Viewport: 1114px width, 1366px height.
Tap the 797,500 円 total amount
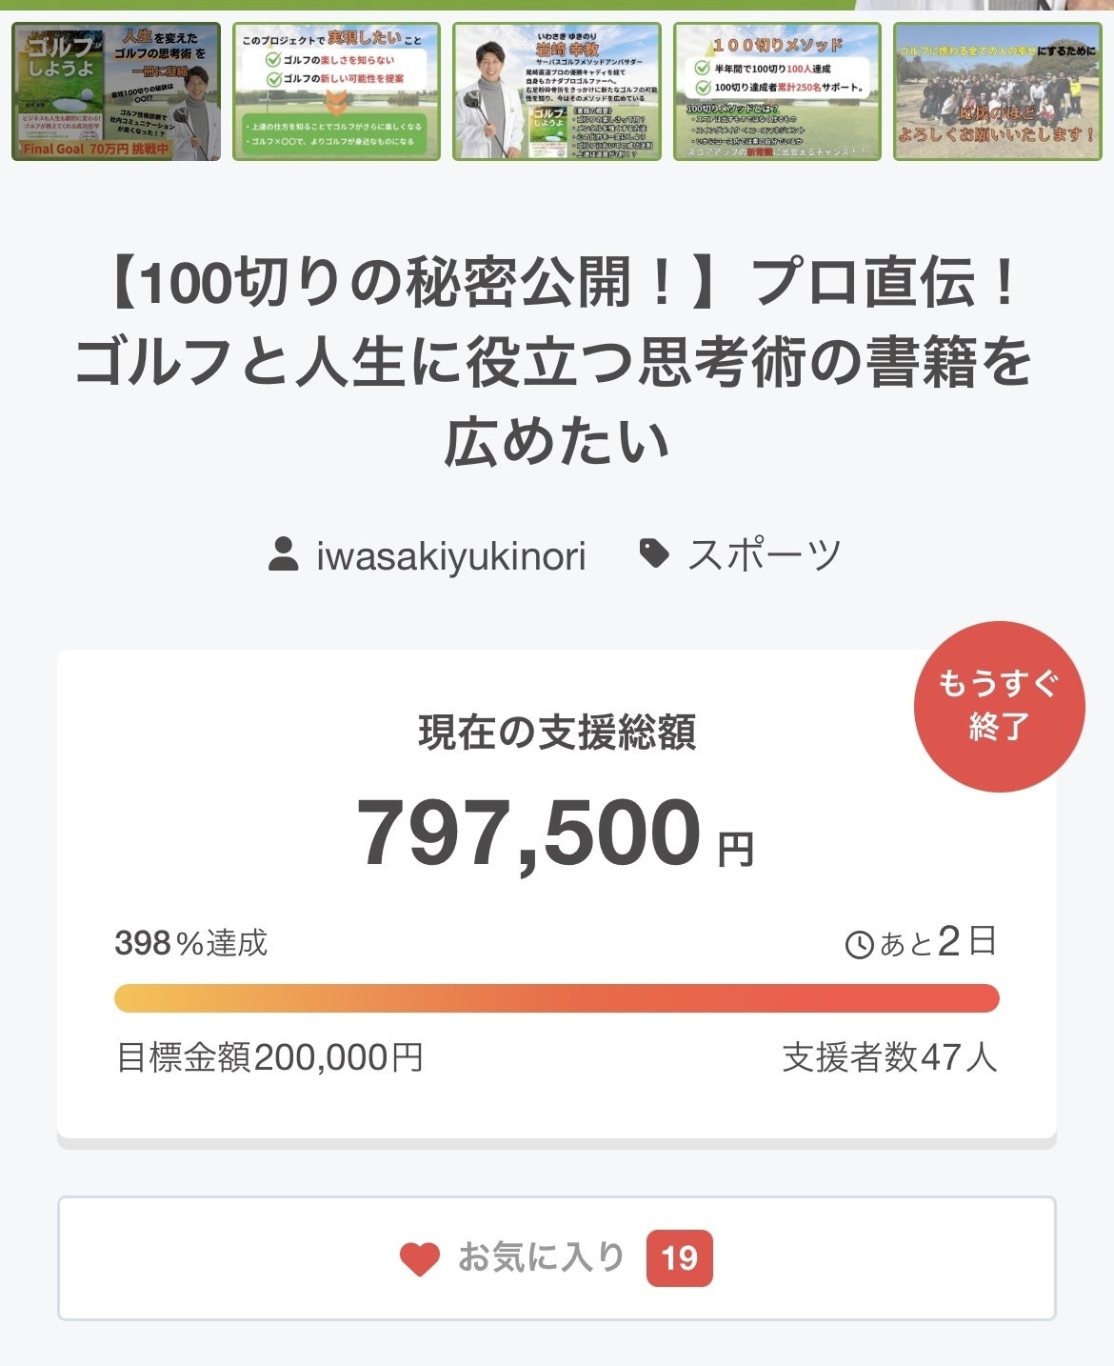pos(554,834)
